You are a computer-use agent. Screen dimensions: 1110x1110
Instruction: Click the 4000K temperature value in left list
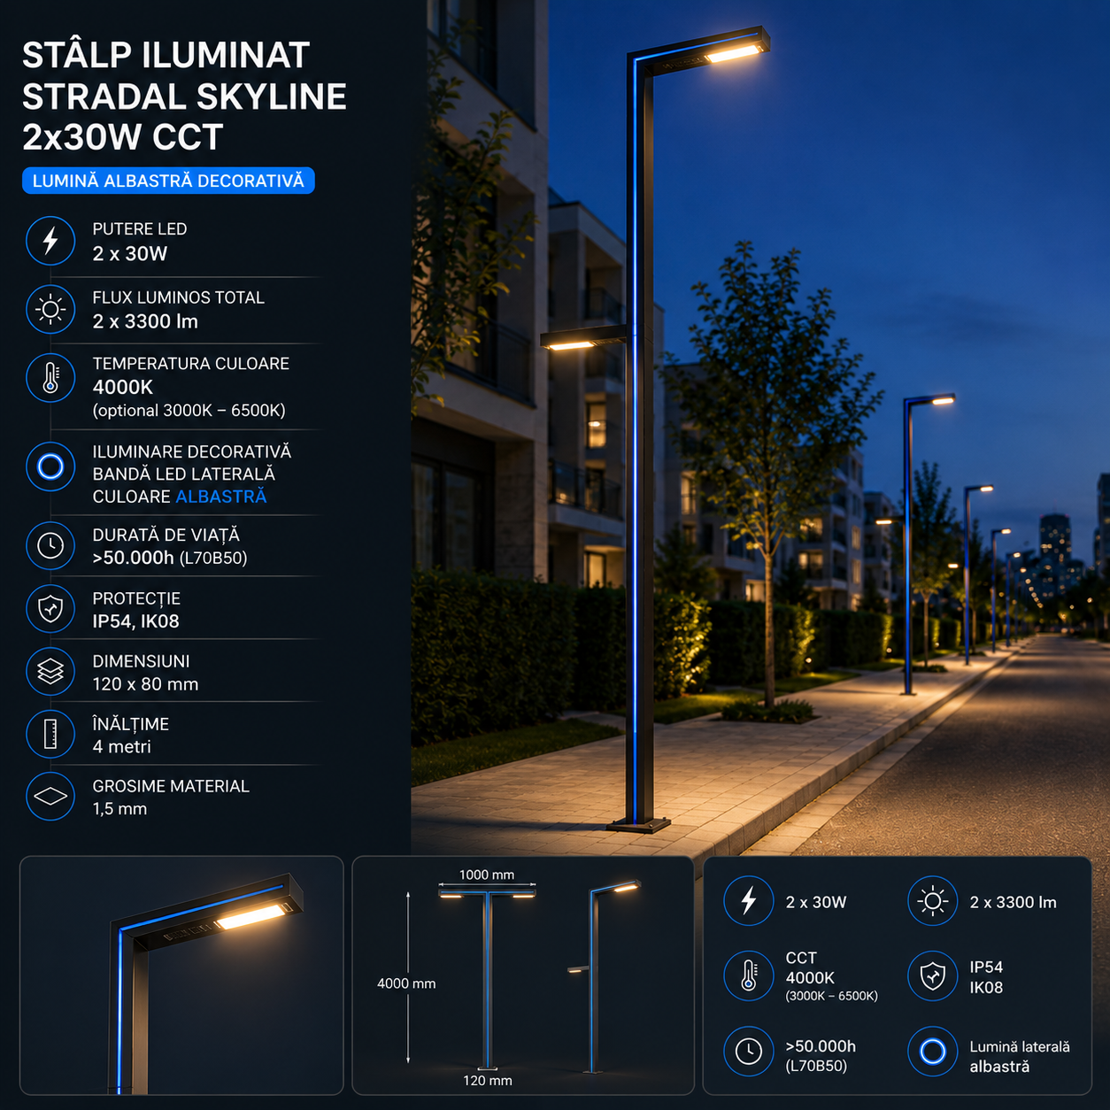[123, 387]
